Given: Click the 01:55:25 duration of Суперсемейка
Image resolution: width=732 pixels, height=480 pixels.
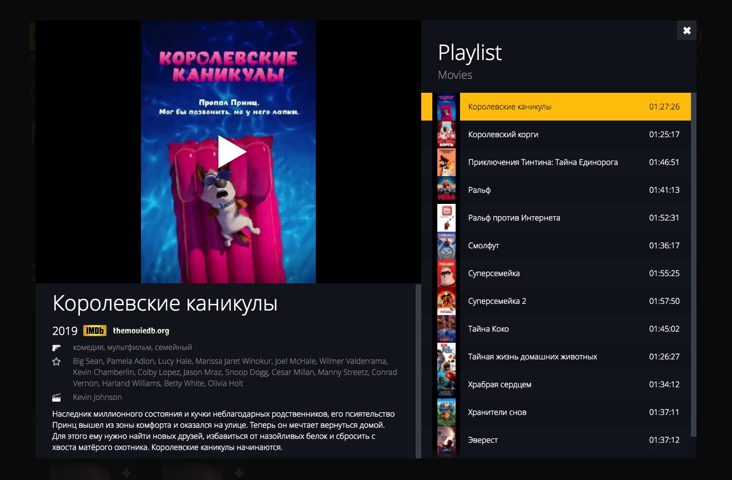Looking at the screenshot, I should tap(664, 273).
